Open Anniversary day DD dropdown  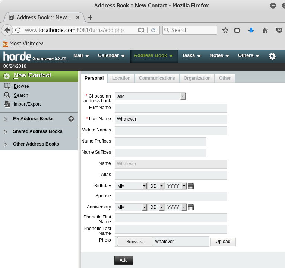tap(156, 207)
